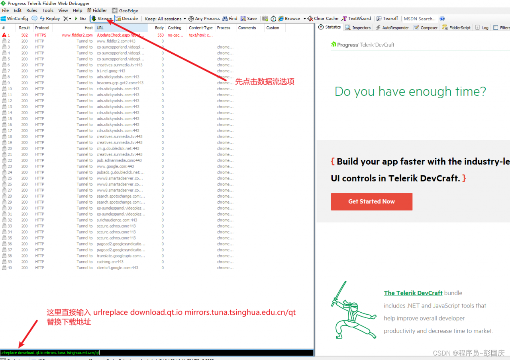Sort by the URL column header
The image size is (510, 360).
point(121,28)
